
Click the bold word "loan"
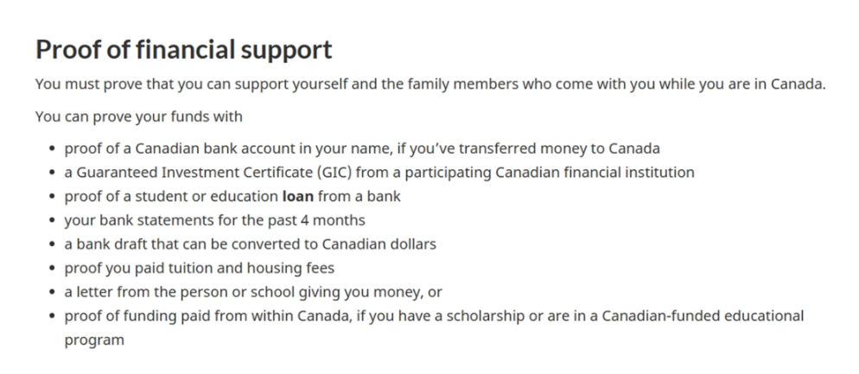298,196
